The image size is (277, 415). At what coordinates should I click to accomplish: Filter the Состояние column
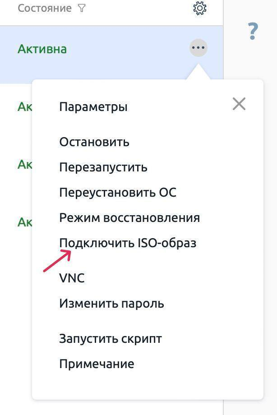82,8
